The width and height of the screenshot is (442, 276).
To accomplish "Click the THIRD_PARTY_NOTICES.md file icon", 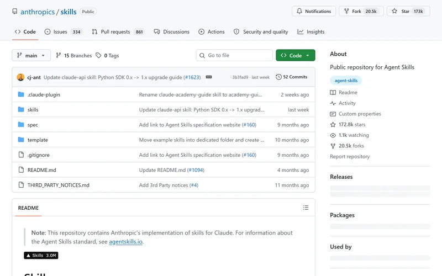I will click(21, 185).
